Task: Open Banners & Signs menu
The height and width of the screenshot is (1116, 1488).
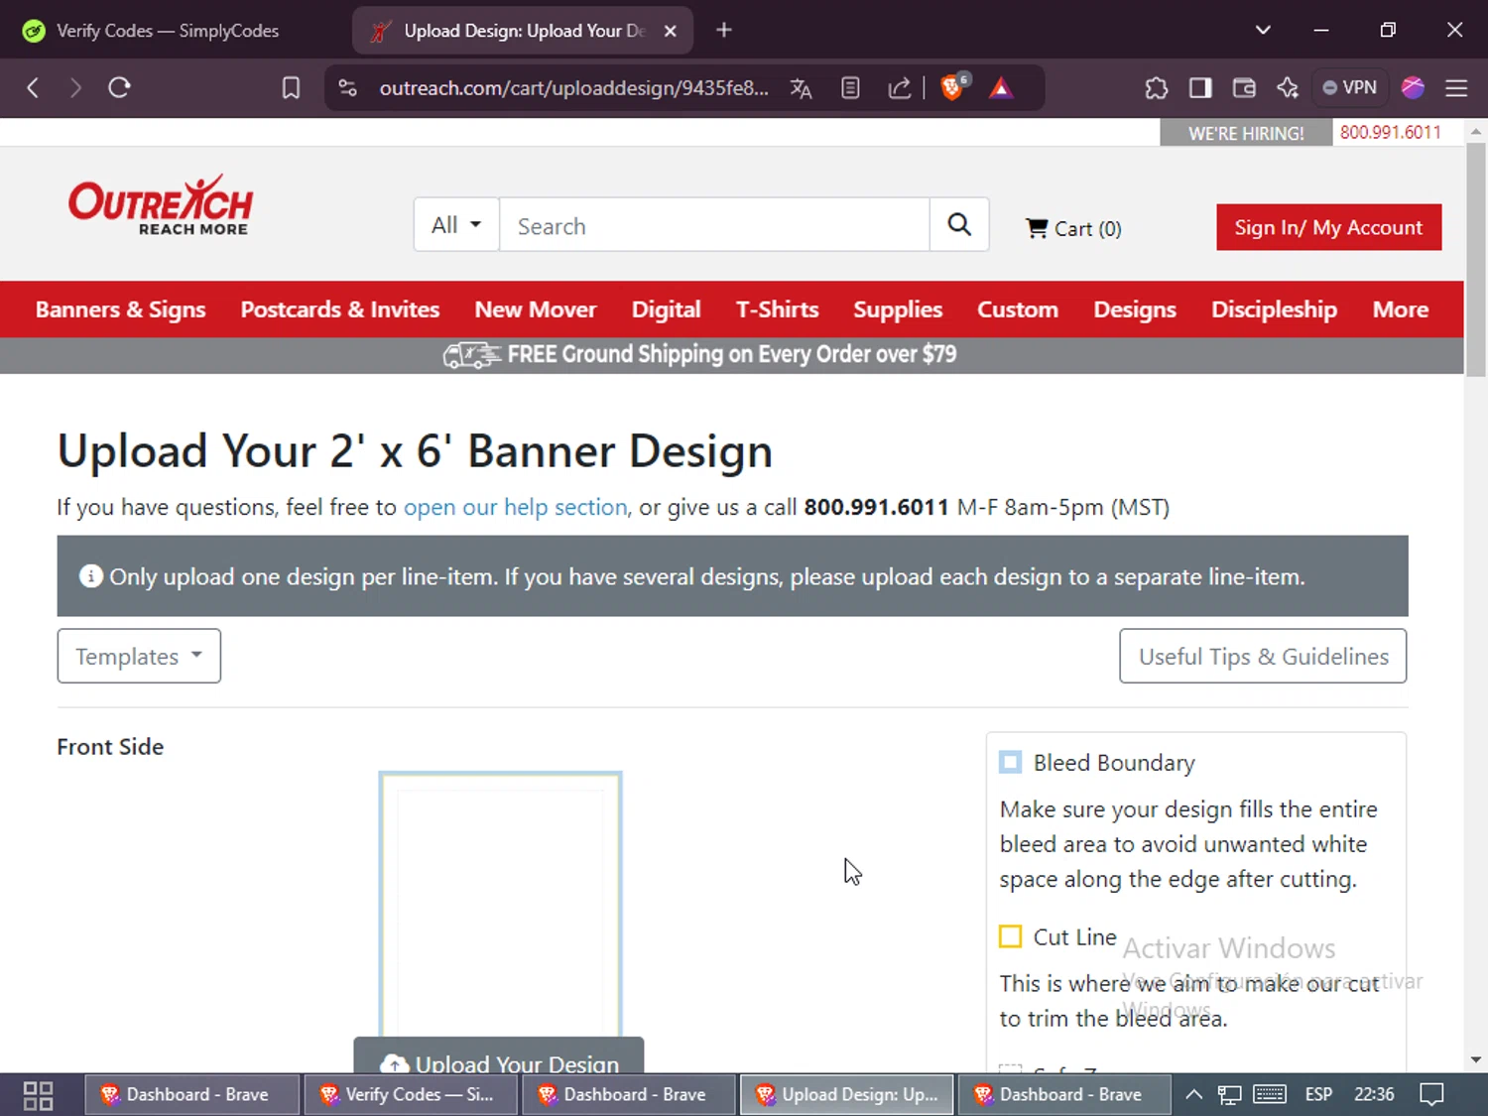Action: pyautogui.click(x=121, y=310)
